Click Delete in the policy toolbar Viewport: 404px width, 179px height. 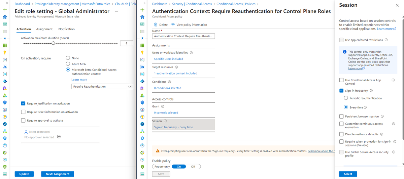coord(161,25)
